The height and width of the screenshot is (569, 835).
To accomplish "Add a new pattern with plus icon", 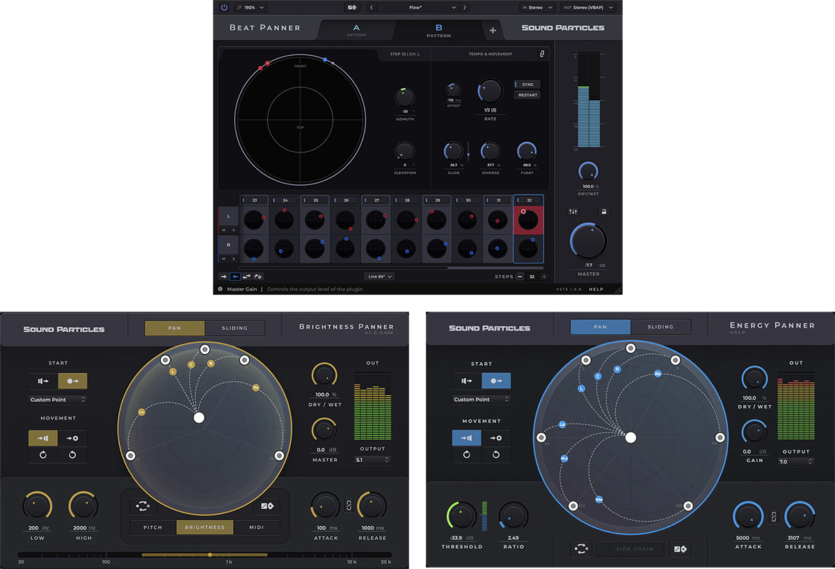I will [493, 30].
